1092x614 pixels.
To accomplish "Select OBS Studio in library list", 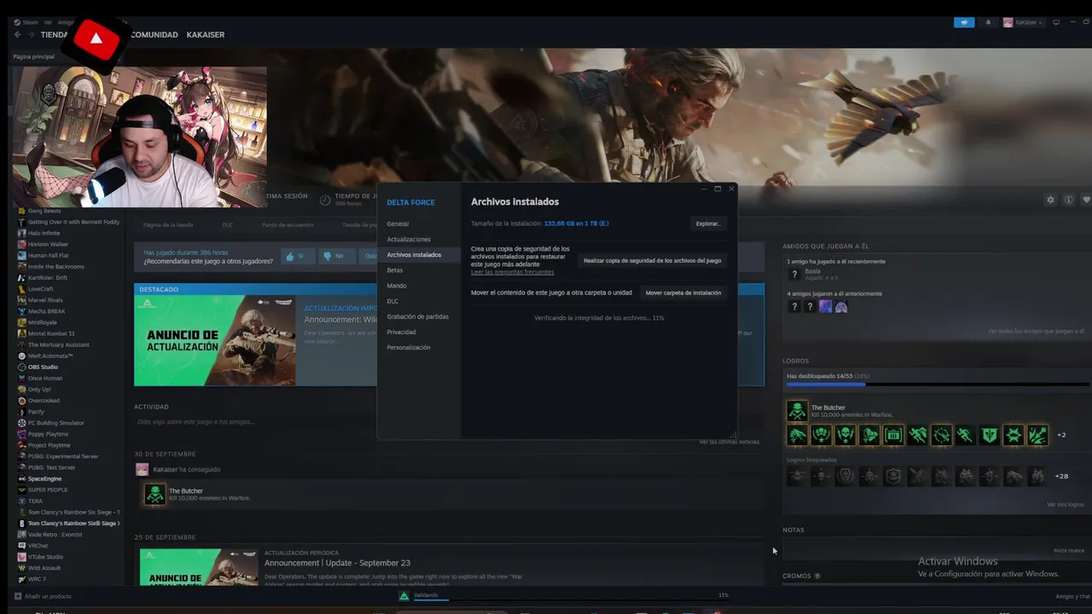I will coord(43,367).
